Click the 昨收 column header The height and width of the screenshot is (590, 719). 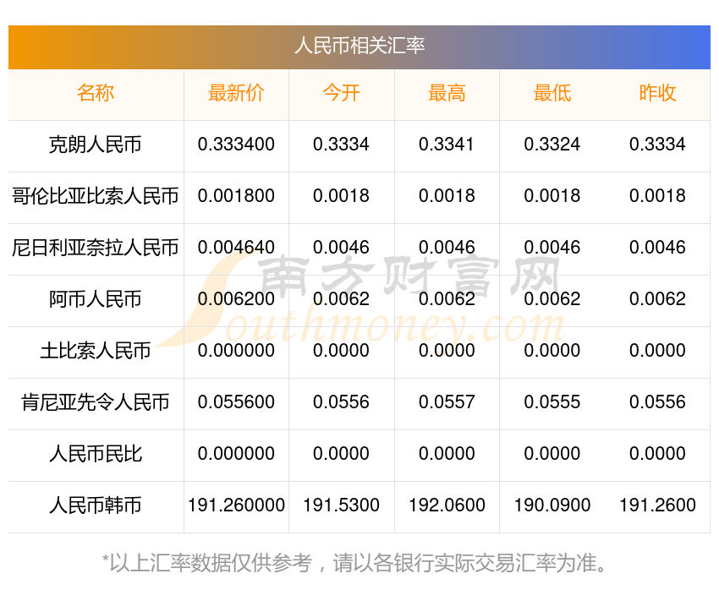click(657, 93)
